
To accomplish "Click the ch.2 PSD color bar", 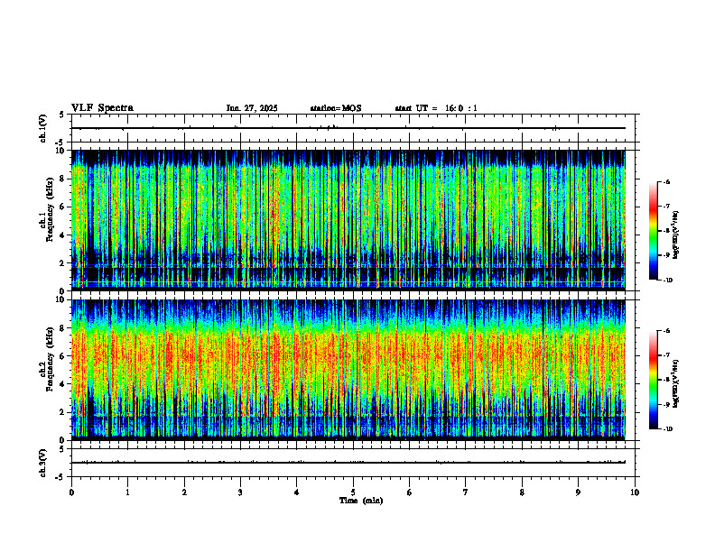I will pos(653,380).
